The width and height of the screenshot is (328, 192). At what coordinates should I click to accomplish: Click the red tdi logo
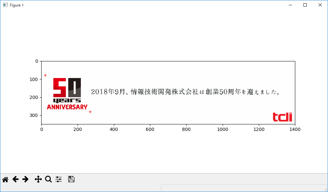point(282,117)
